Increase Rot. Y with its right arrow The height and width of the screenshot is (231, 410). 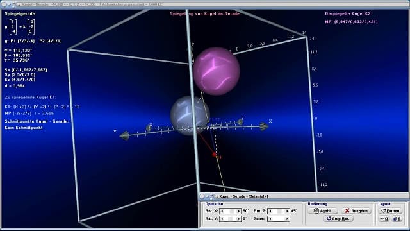click(x=238, y=219)
